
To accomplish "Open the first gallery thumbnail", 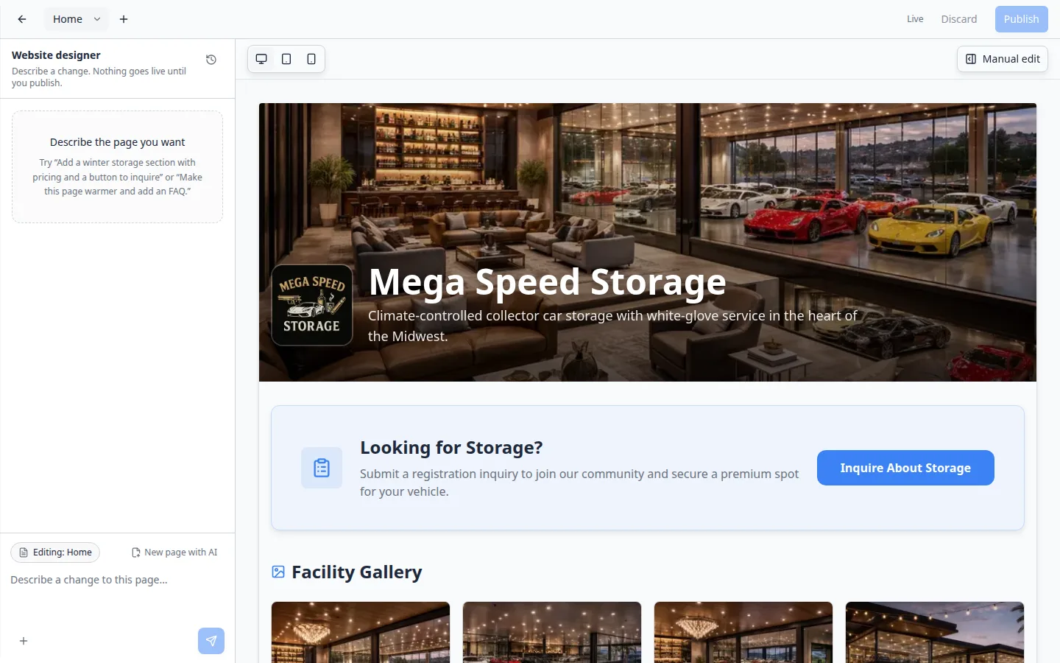I will coord(361,632).
